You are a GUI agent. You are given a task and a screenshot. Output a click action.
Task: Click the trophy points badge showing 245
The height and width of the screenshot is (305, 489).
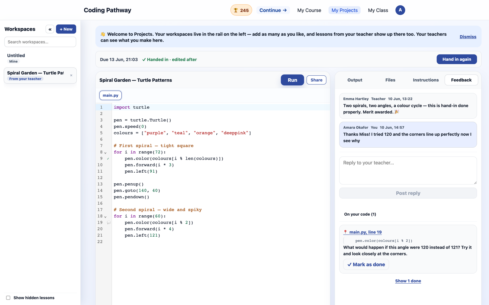click(241, 10)
